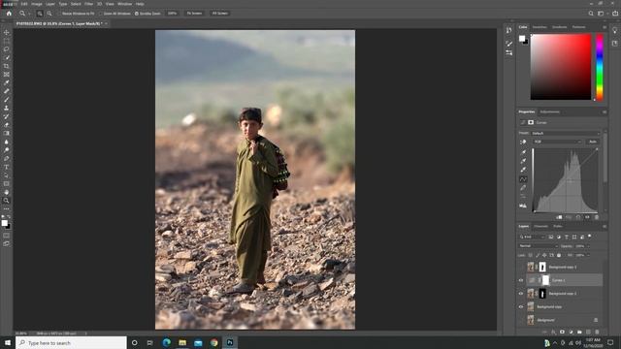Image resolution: width=621 pixels, height=349 pixels.
Task: Select the Lasso tool
Action: click(7, 49)
